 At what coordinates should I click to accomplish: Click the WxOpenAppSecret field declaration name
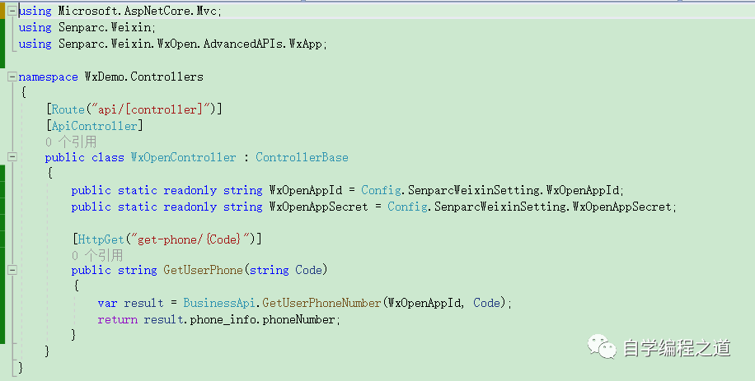pyautogui.click(x=318, y=207)
